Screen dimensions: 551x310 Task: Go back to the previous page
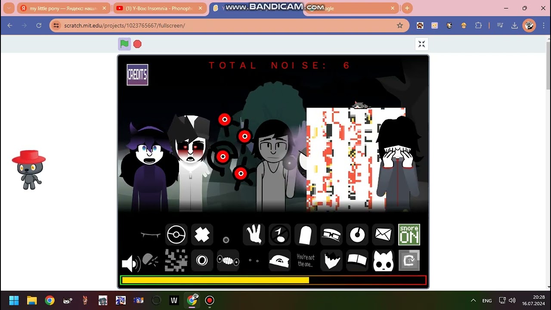click(10, 25)
